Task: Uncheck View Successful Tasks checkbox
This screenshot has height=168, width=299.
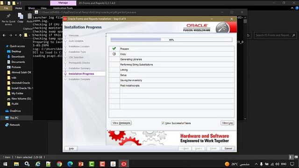Action: 163,123
